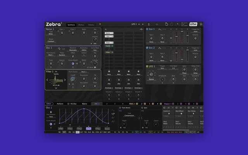
Task: Click the Filter 1 next type arrow
Action: coord(65,80)
